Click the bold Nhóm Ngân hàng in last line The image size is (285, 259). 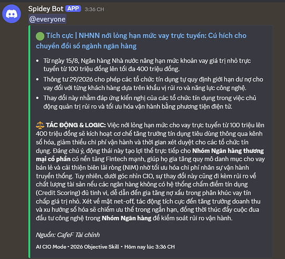tap(126, 218)
